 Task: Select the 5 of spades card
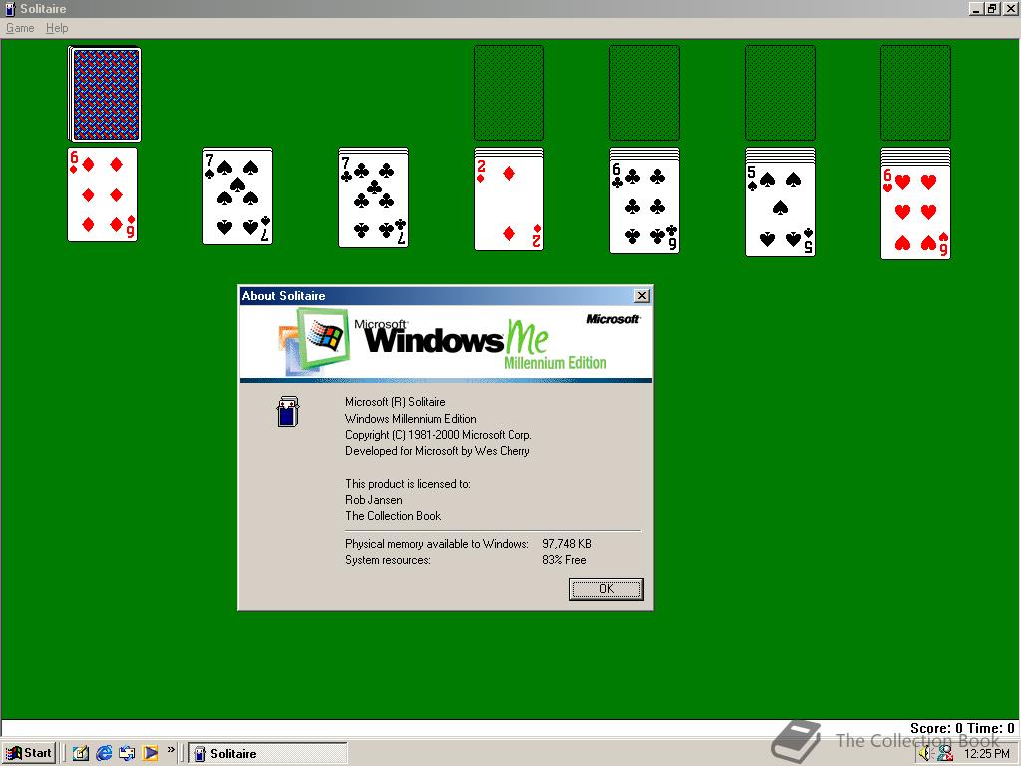pos(780,208)
